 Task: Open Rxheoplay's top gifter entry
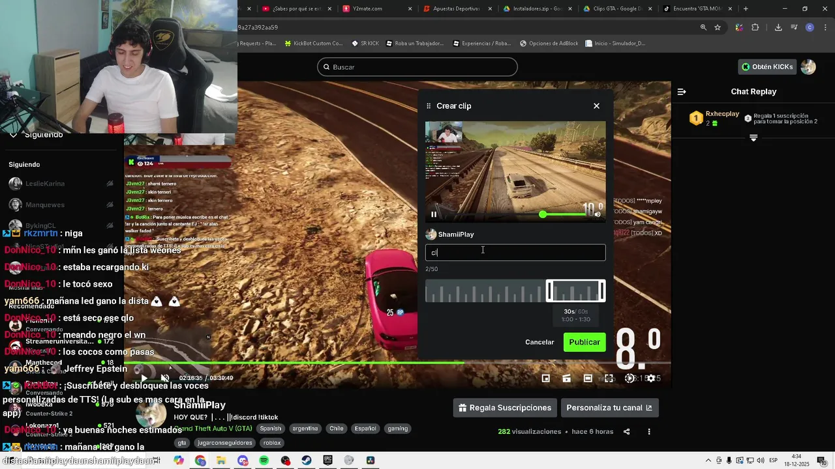point(715,118)
